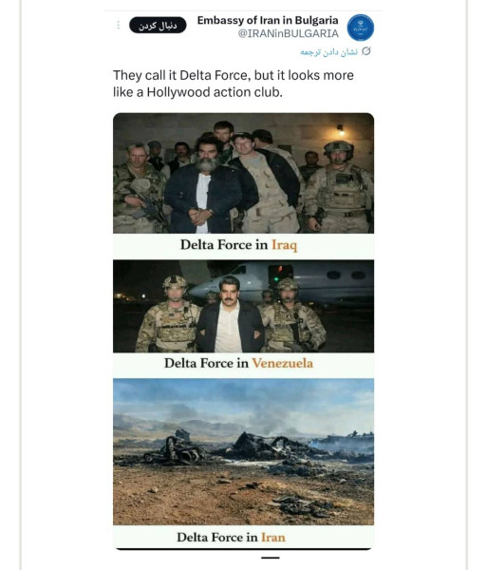
Task: Click the orange word Iraq
Action: coord(285,245)
